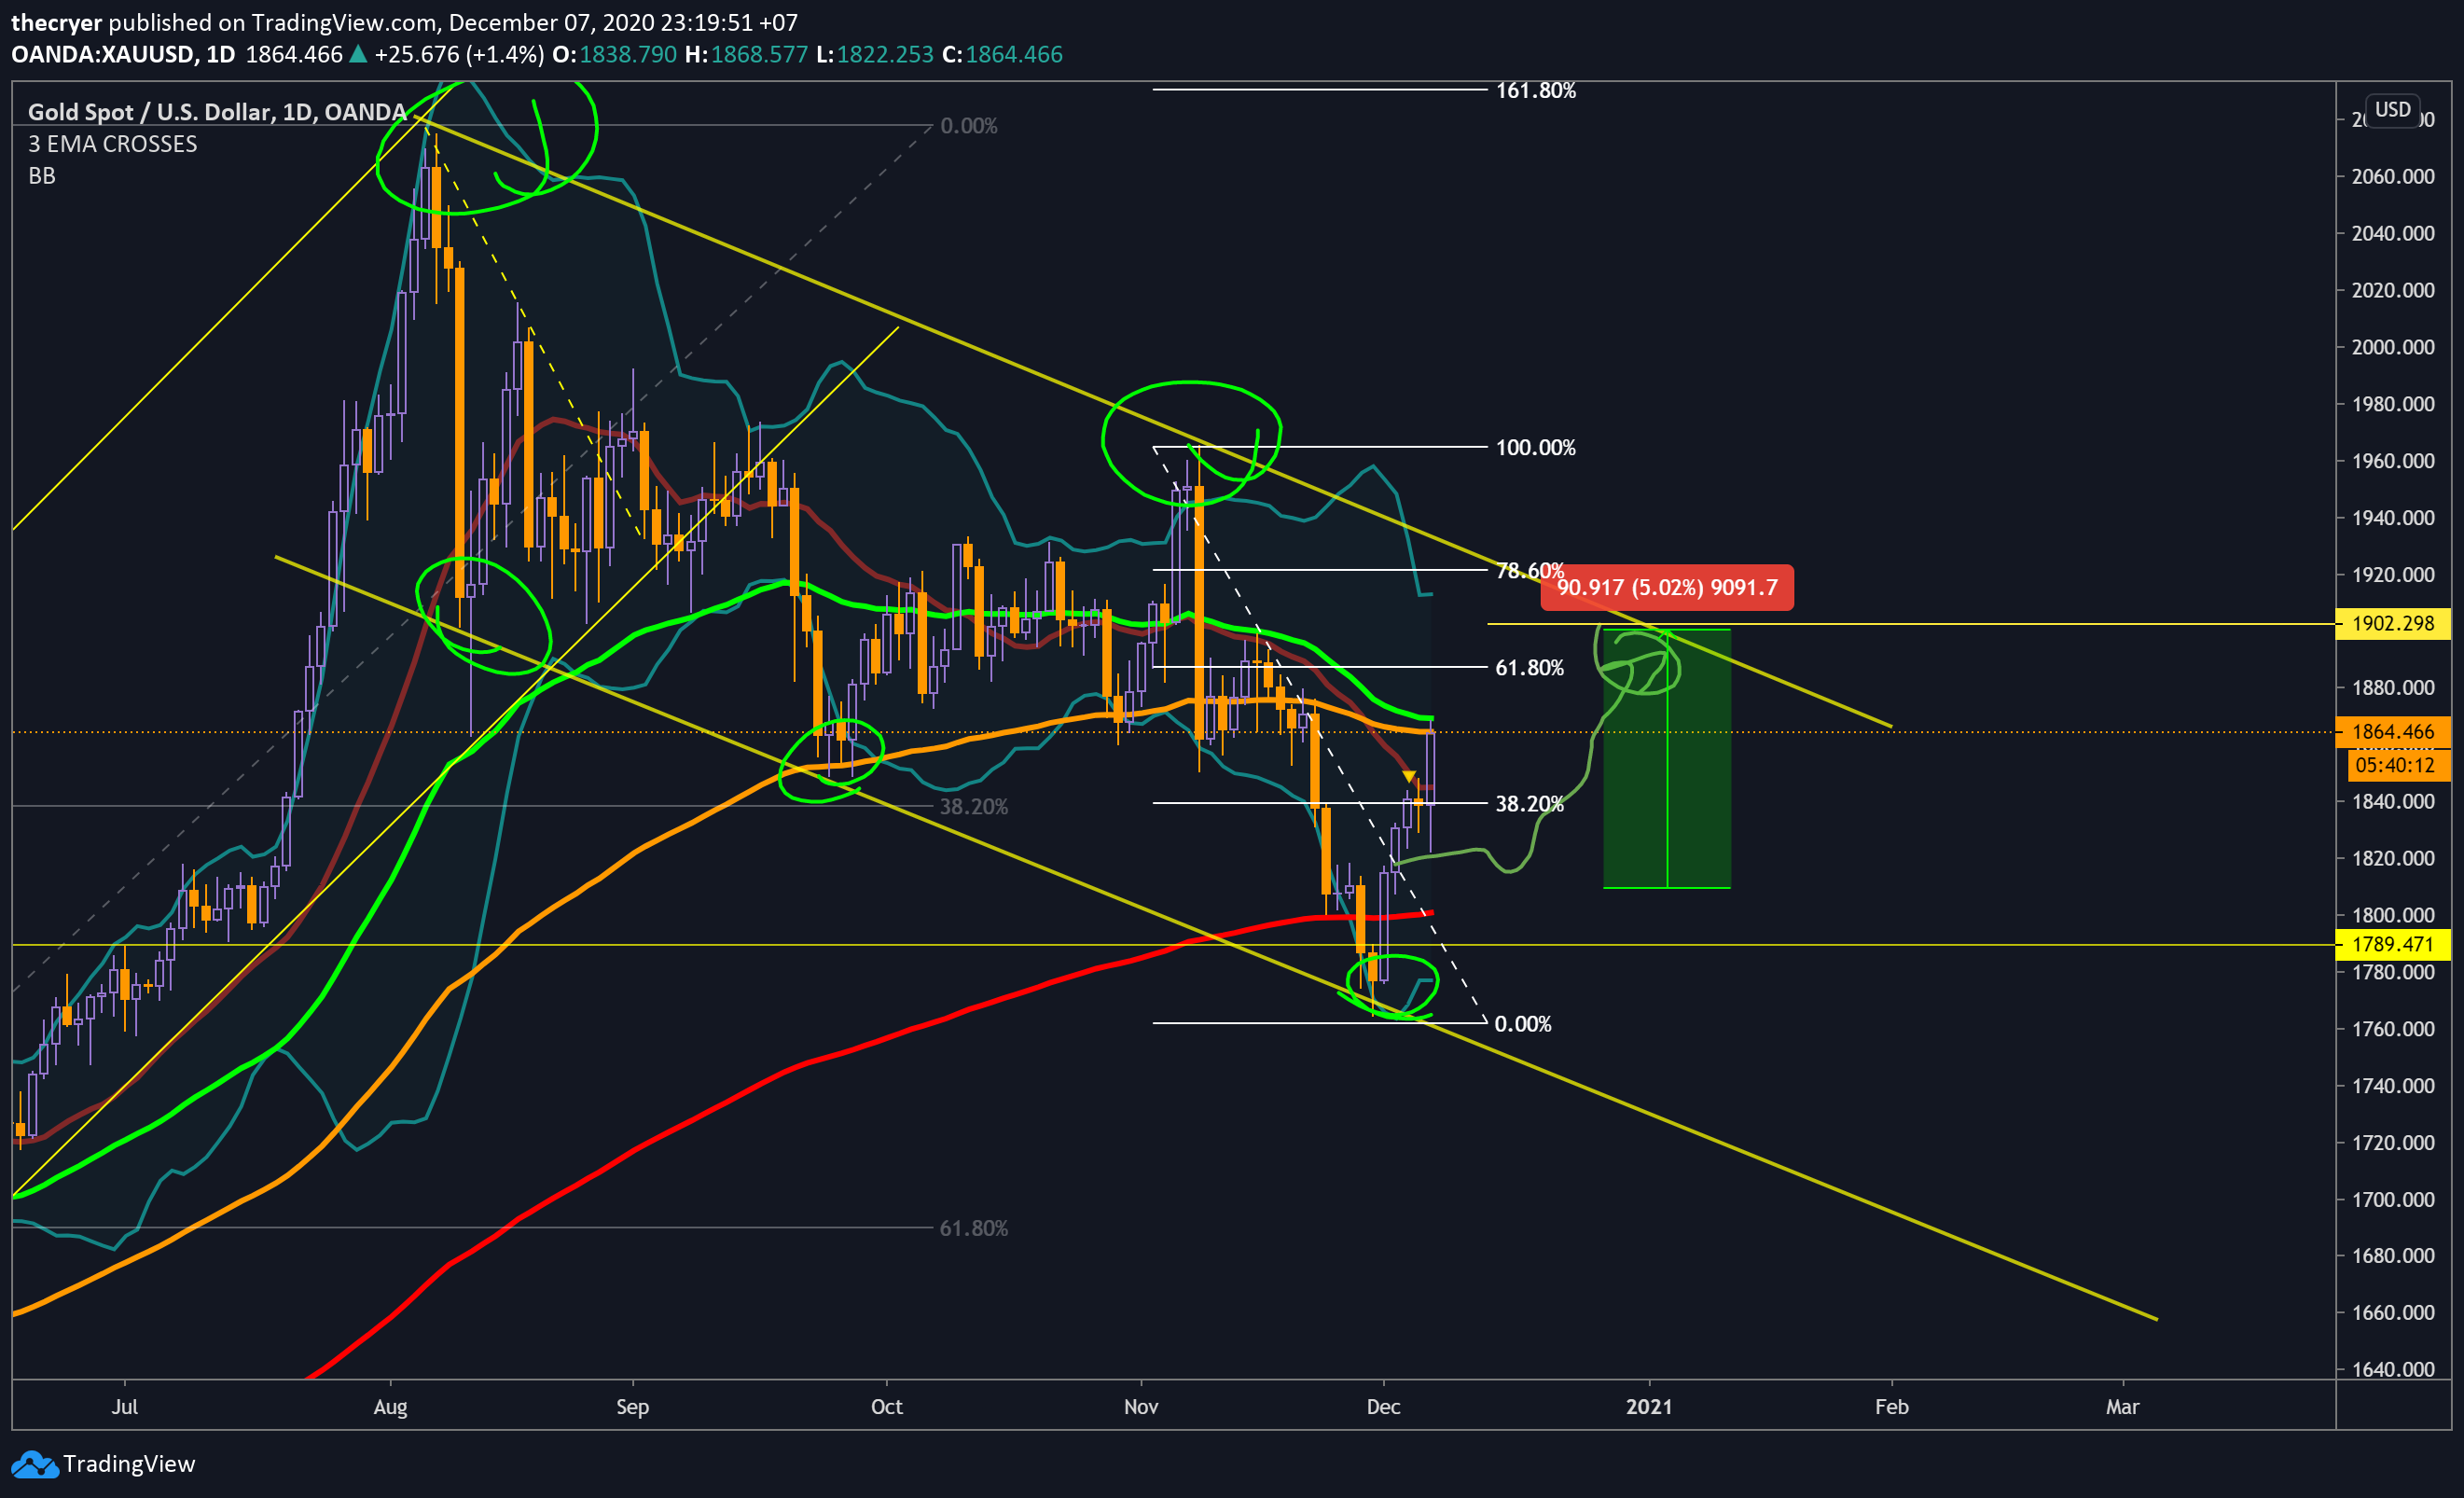Click thecryer author name in header
The width and height of the screenshot is (2464, 1498).
pyautogui.click(x=56, y=22)
